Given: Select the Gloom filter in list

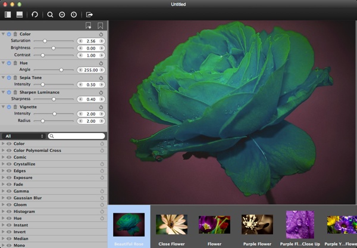Looking at the screenshot, I should [19, 205].
